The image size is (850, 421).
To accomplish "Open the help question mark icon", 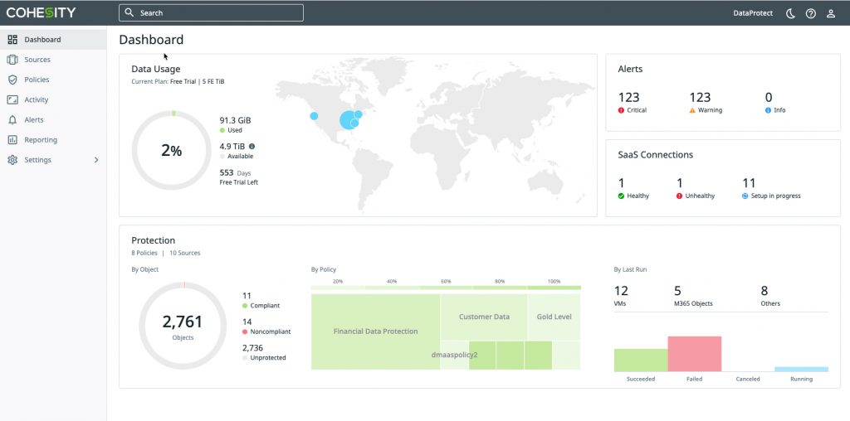I will [811, 13].
